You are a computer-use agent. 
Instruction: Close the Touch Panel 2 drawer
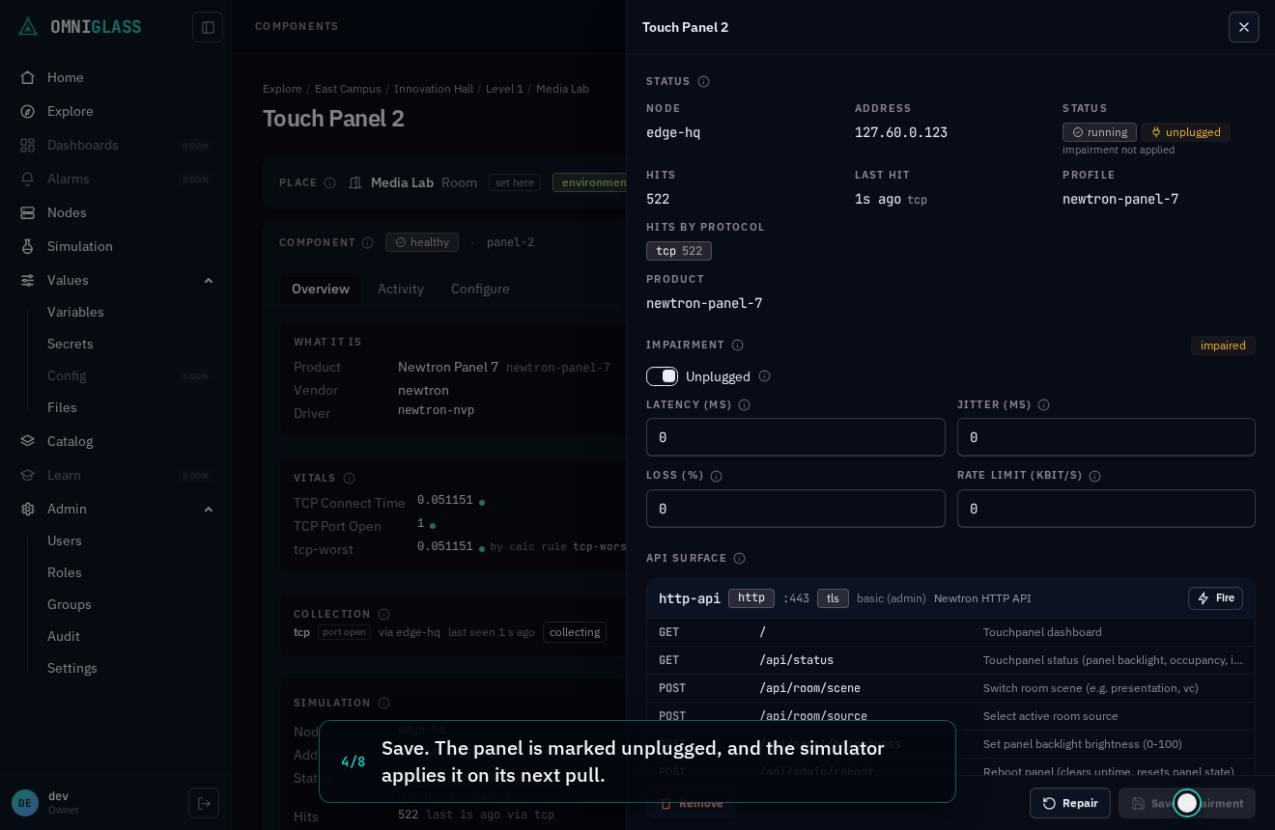click(1244, 27)
